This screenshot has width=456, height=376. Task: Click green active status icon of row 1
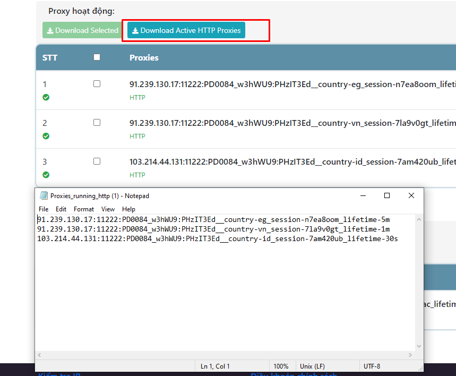(x=46, y=97)
